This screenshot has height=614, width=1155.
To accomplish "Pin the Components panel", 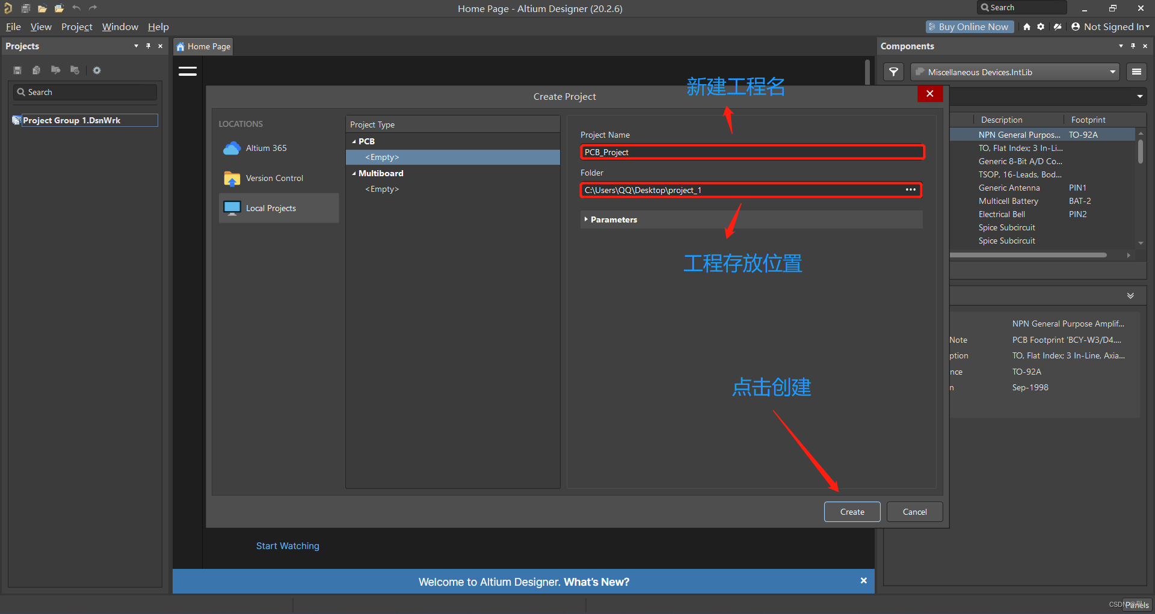I will [1133, 46].
